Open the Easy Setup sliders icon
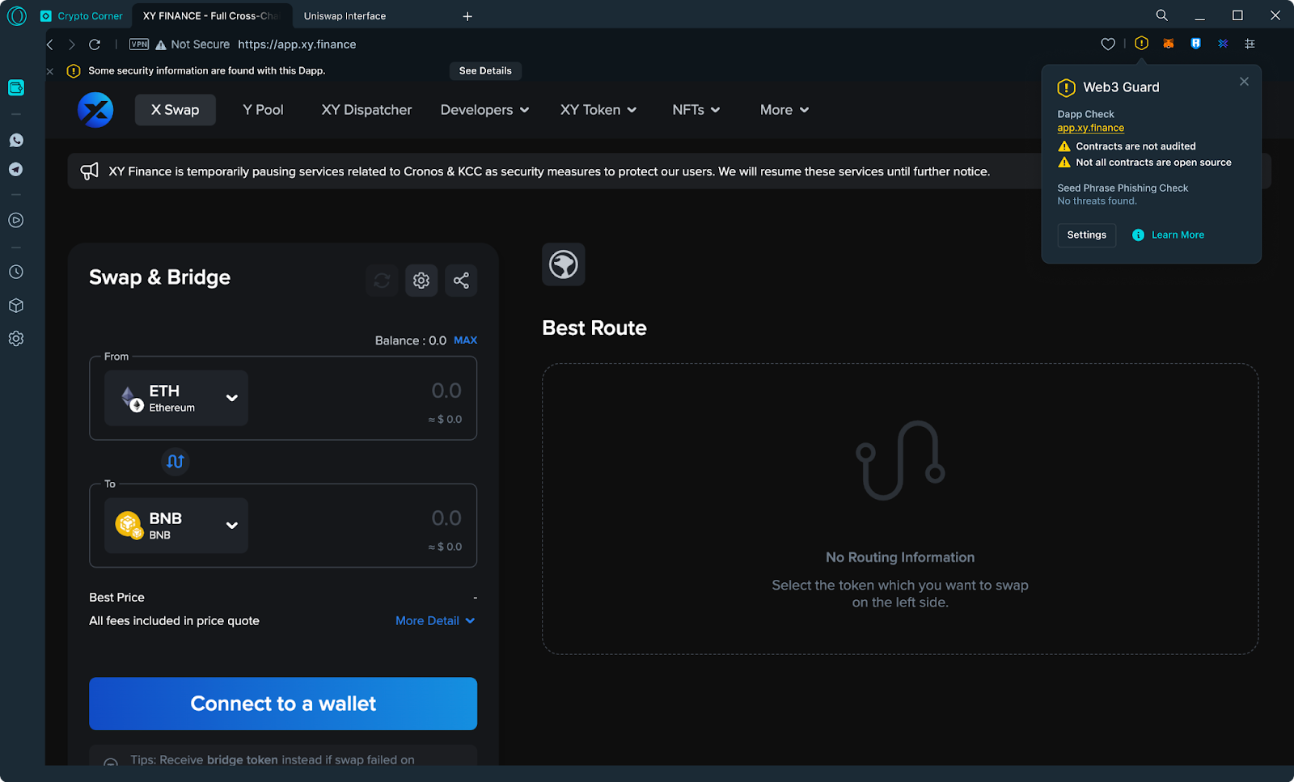 [1250, 44]
